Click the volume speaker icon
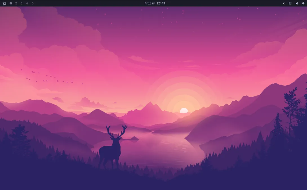Viewport: 307px width, 190px height. tap(297, 3)
